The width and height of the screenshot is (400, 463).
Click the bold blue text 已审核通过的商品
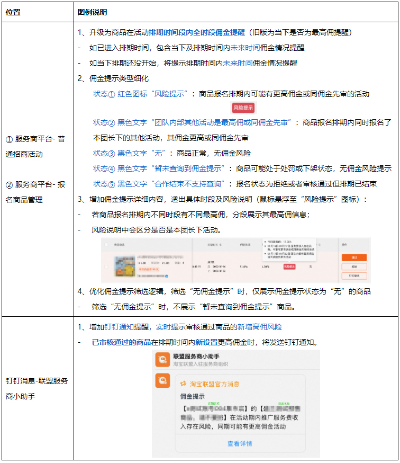pos(121,342)
